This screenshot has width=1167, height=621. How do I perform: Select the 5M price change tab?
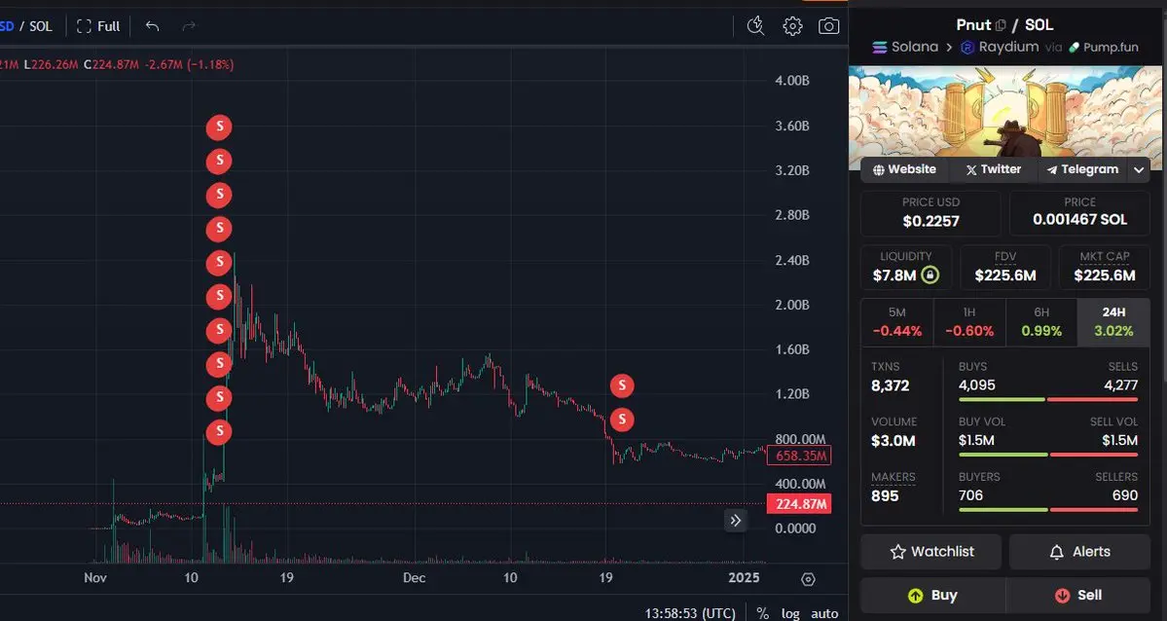(x=896, y=322)
